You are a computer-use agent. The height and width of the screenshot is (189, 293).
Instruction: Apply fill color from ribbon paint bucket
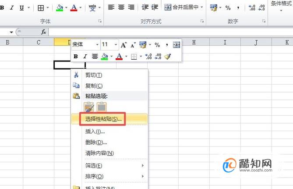pos(60,7)
